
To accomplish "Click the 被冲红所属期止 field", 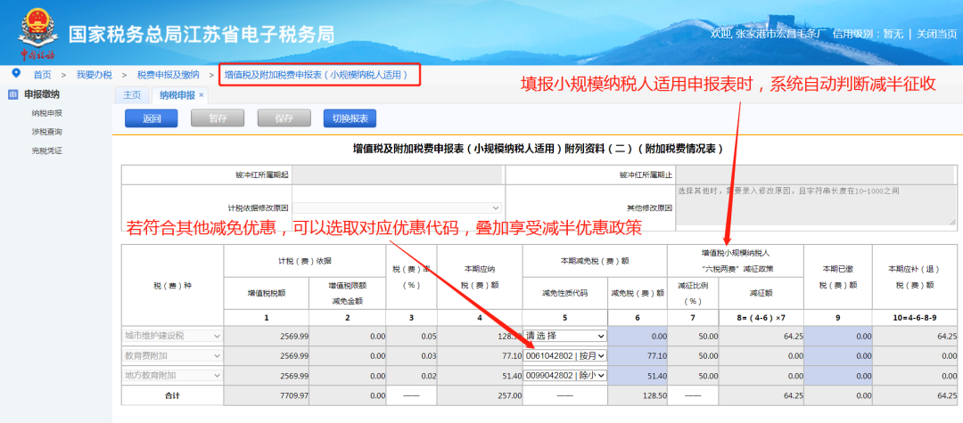I will pos(816,175).
